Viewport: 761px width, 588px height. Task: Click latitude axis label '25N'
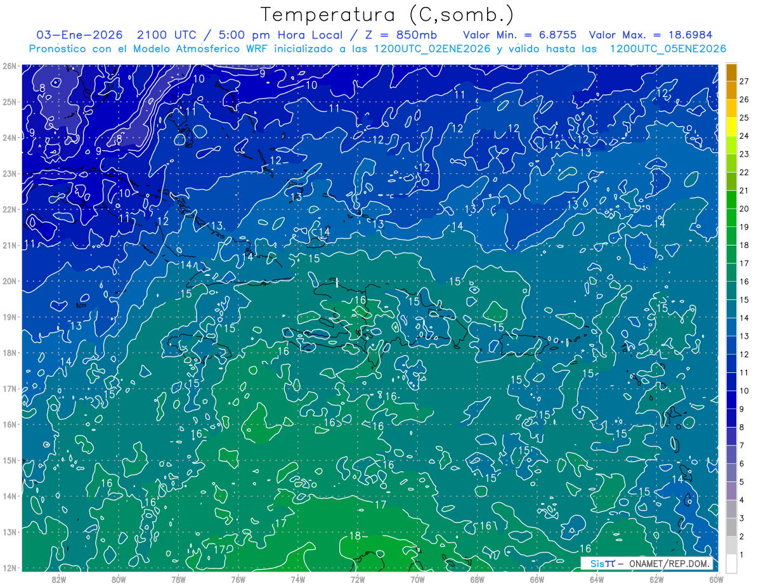pos(9,101)
